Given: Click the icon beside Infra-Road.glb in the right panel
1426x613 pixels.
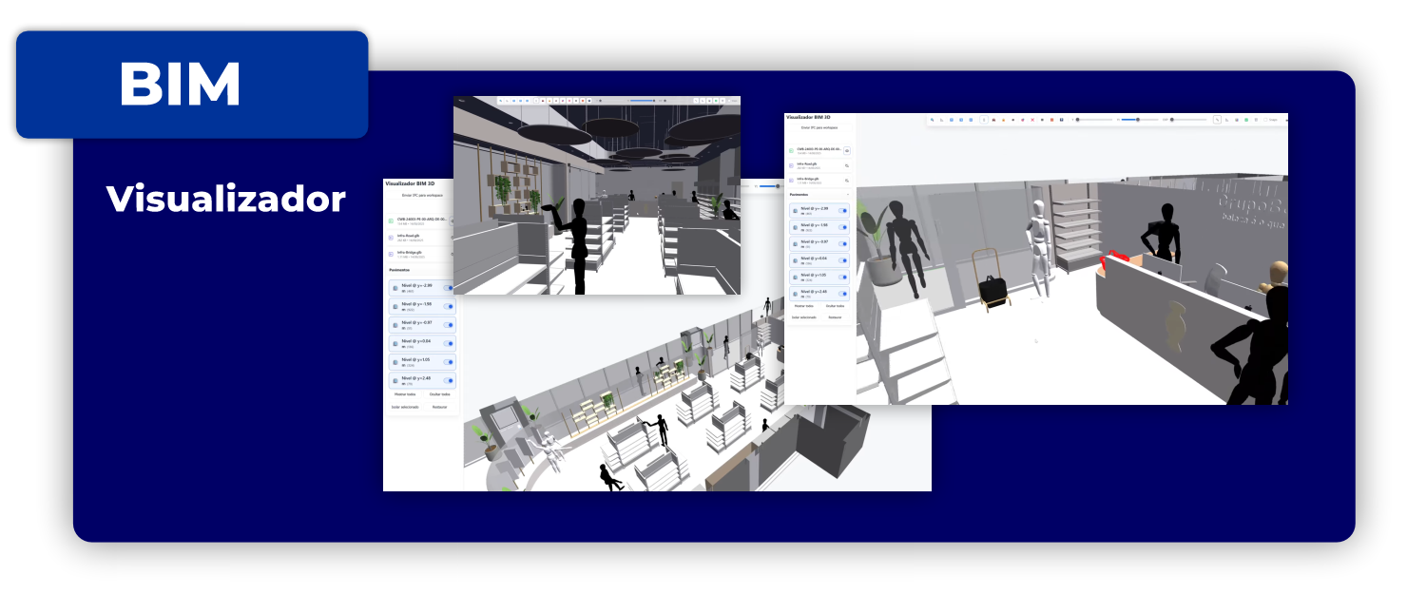Looking at the screenshot, I should coord(847,165).
